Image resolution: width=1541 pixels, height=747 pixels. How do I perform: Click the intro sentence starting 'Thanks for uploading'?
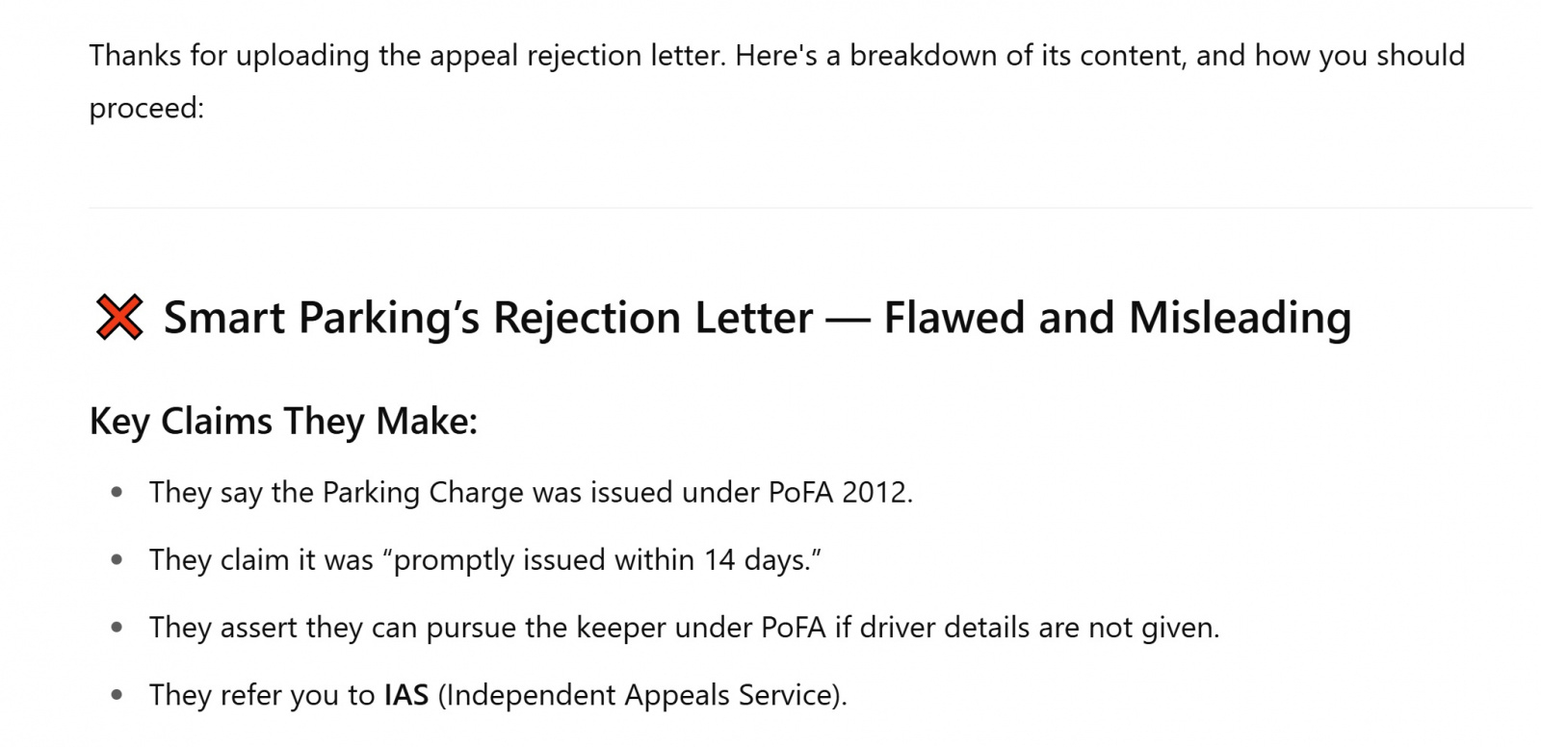point(776,56)
